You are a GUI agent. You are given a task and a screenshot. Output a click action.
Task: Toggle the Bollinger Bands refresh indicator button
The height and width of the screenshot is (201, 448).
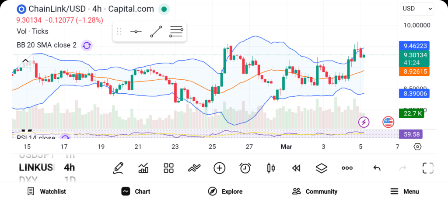[87, 45]
